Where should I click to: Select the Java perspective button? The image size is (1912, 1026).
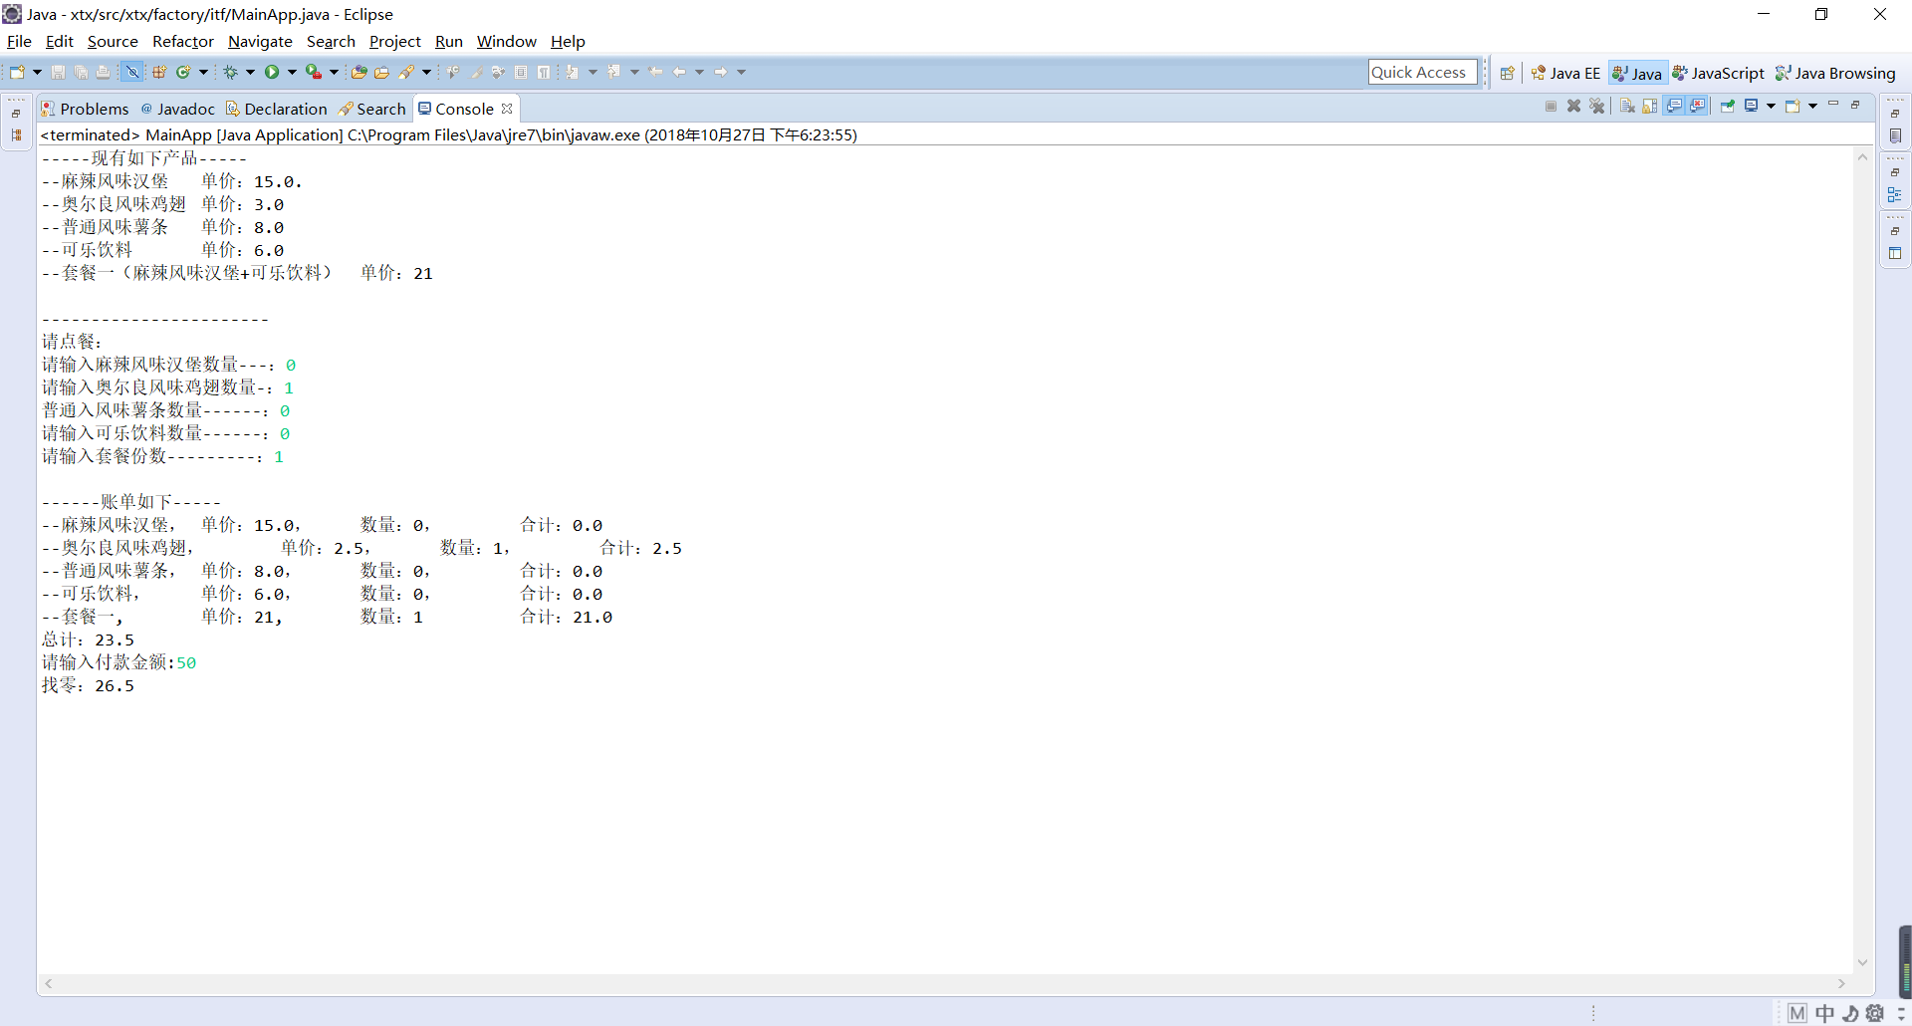click(1638, 73)
